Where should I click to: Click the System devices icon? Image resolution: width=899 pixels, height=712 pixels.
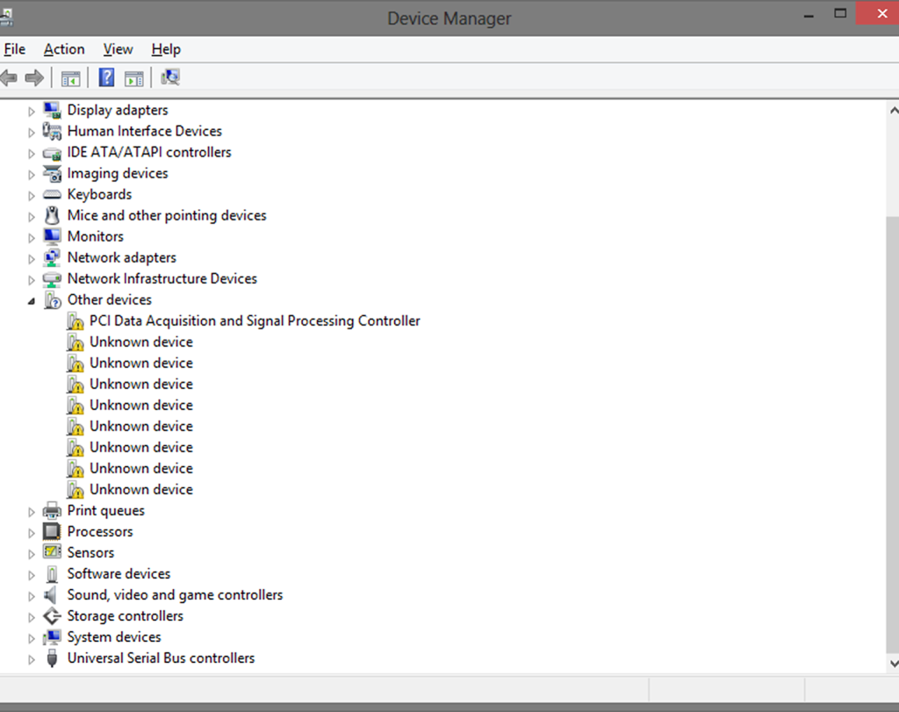coord(52,636)
